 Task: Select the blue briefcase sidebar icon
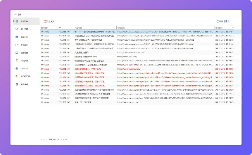coord(16,37)
